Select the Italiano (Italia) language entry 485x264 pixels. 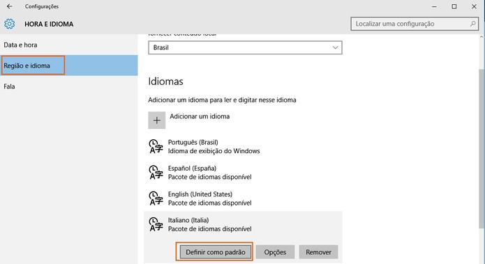coord(243,224)
